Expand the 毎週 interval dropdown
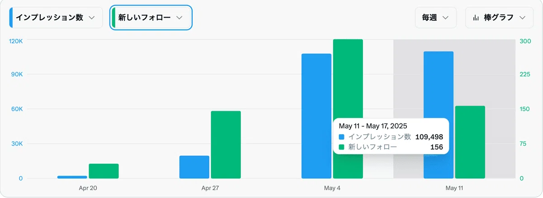The image size is (543, 198). click(x=436, y=18)
